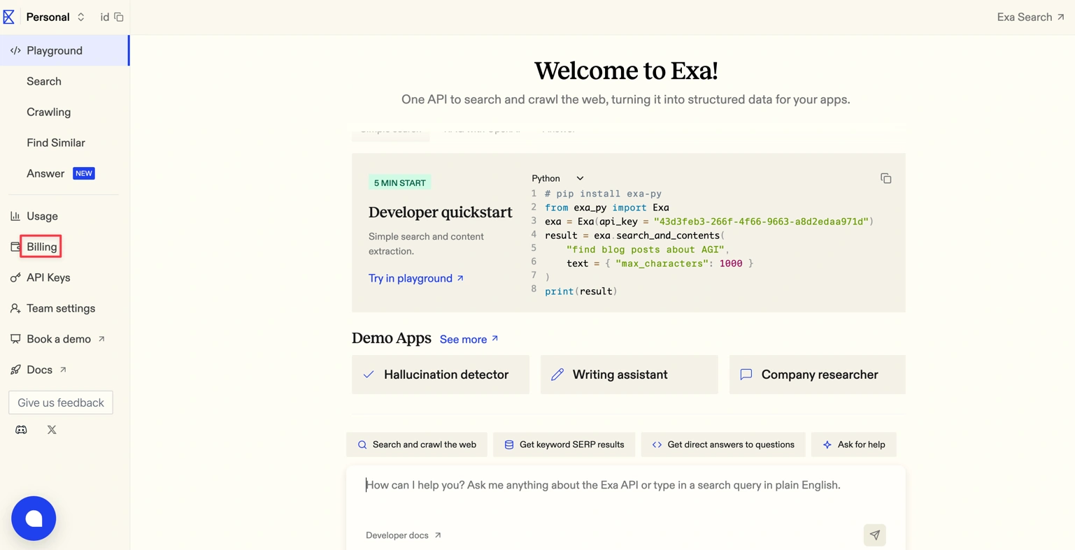Copy the Python quickstart code snippet
1075x550 pixels.
(x=885, y=178)
